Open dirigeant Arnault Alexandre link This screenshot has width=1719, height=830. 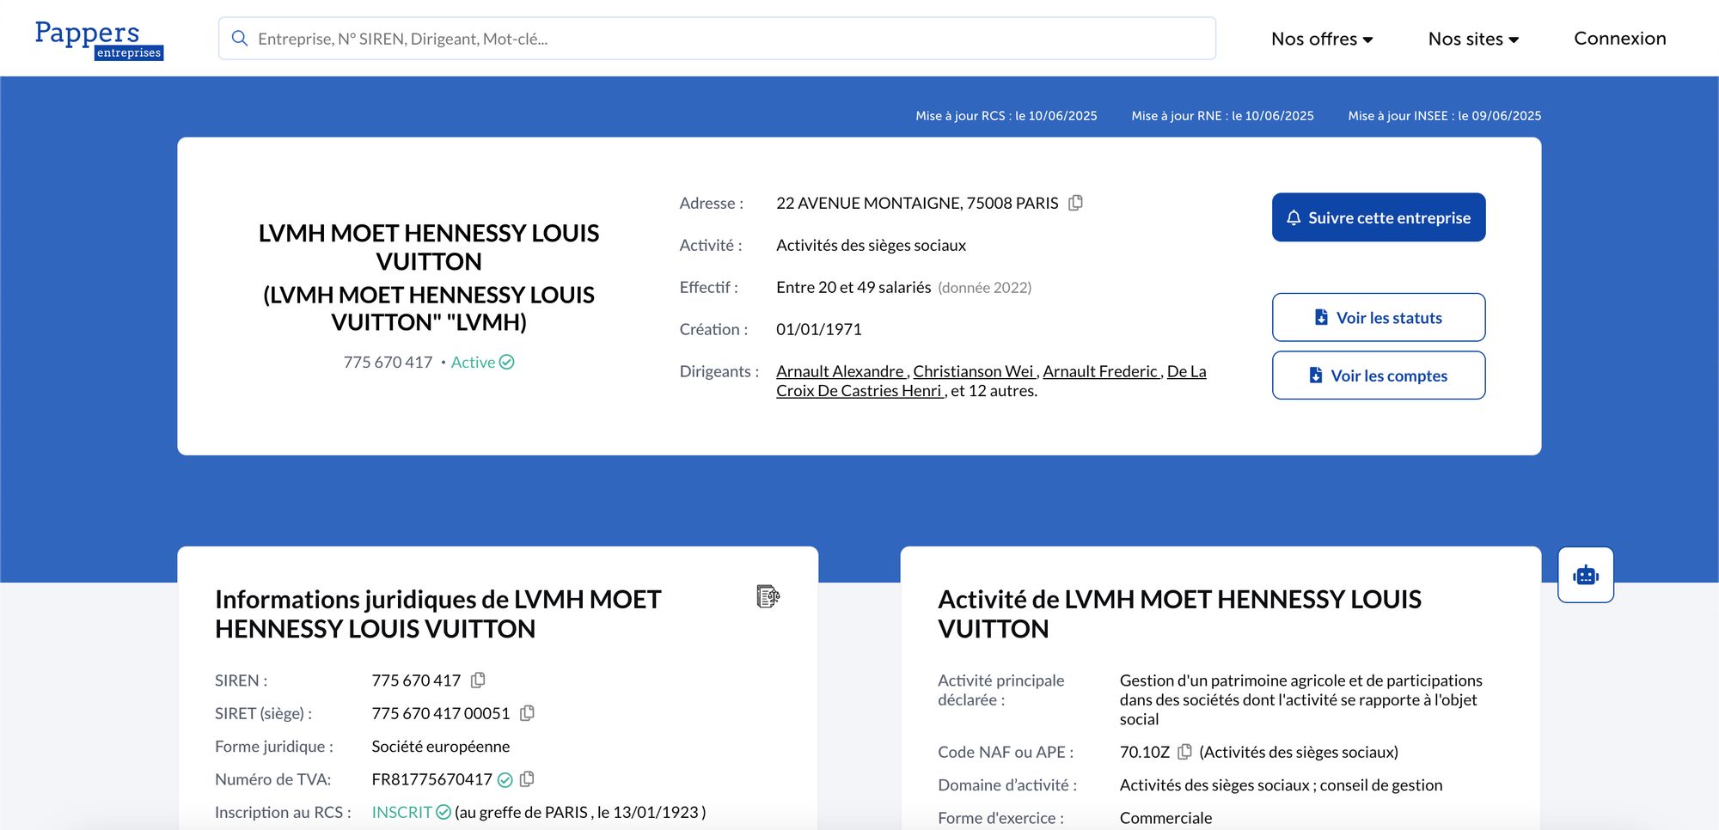tap(841, 371)
